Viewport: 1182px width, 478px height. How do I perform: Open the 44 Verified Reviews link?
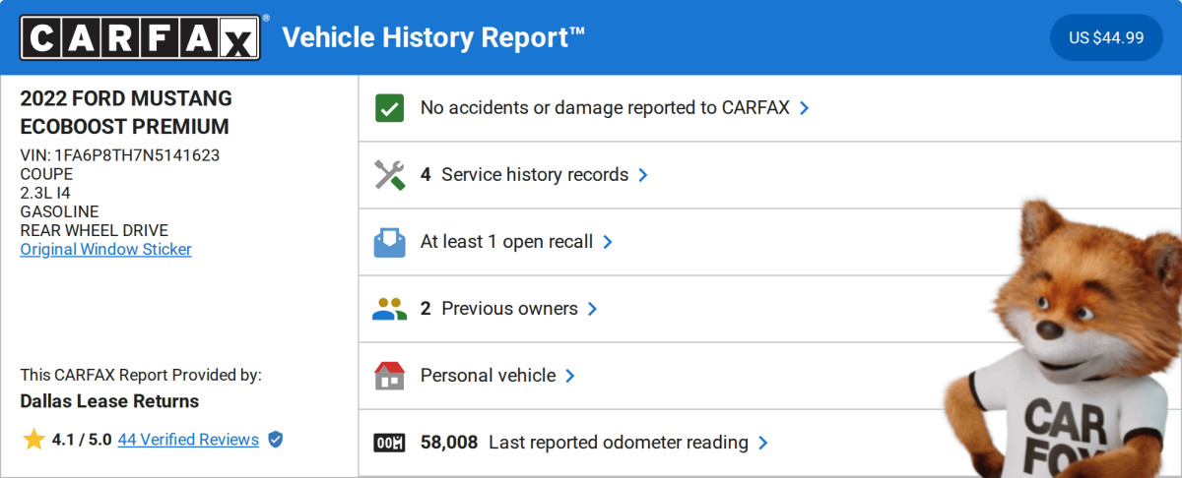[x=188, y=440]
